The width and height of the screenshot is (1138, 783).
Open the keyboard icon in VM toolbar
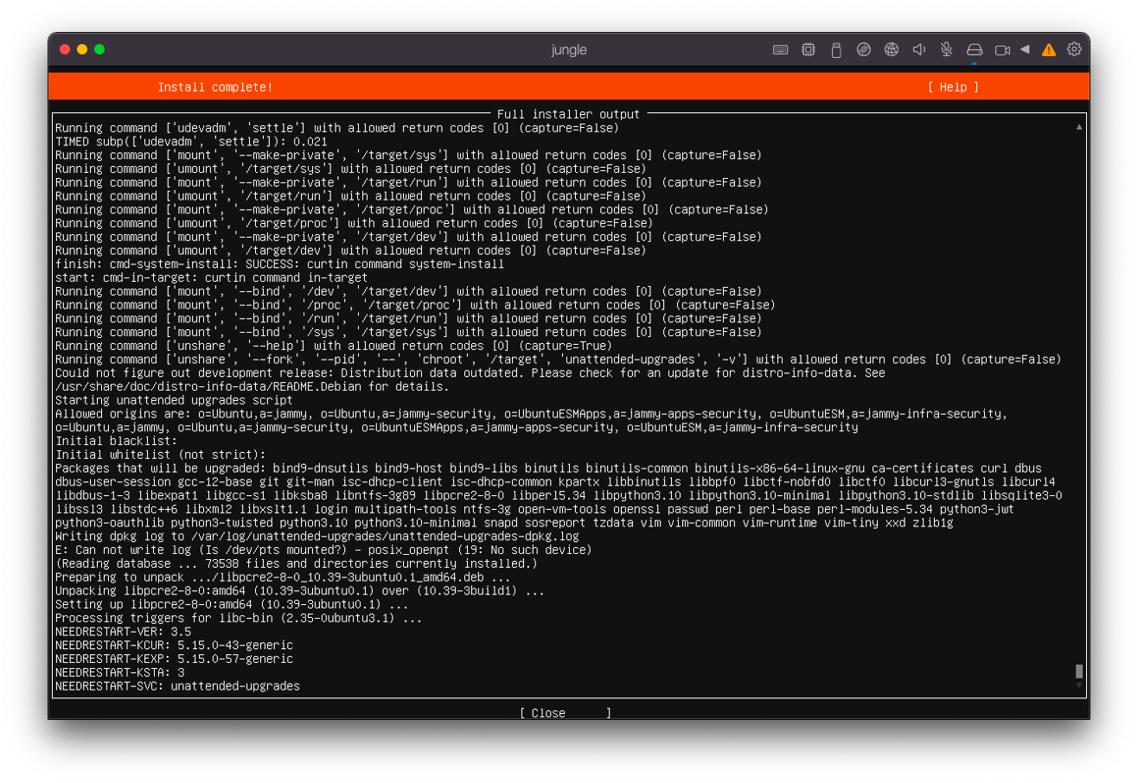pyautogui.click(x=780, y=50)
